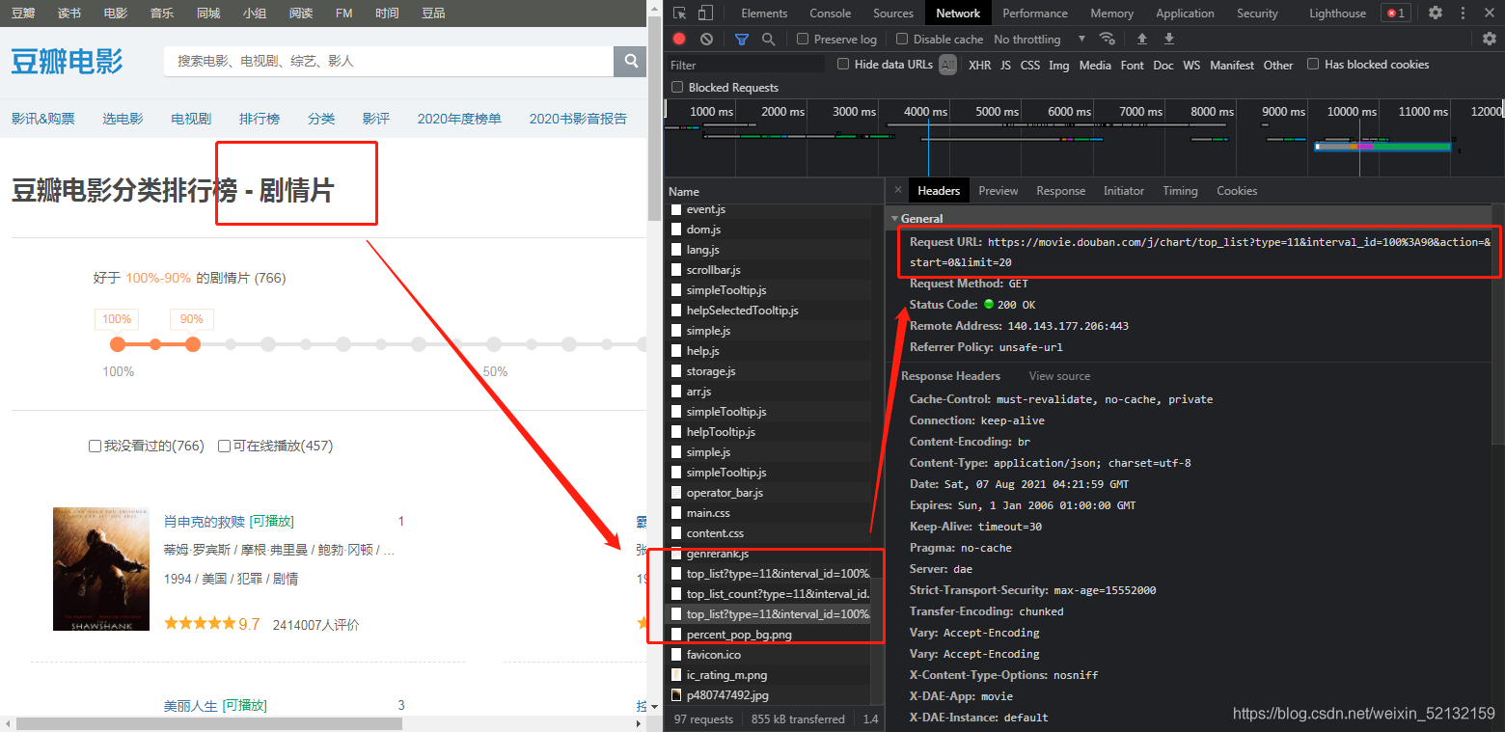The image size is (1505, 732).
Task: Click the Import HAR upload arrow
Action: point(1142,39)
